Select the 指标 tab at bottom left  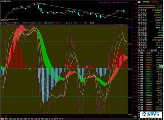point(2,119)
